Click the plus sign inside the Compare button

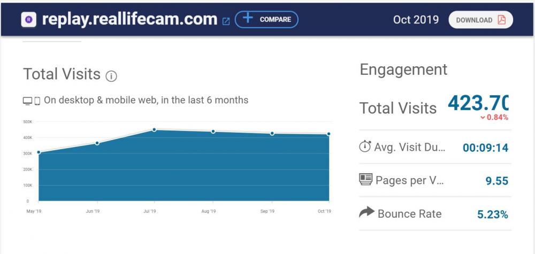(247, 19)
